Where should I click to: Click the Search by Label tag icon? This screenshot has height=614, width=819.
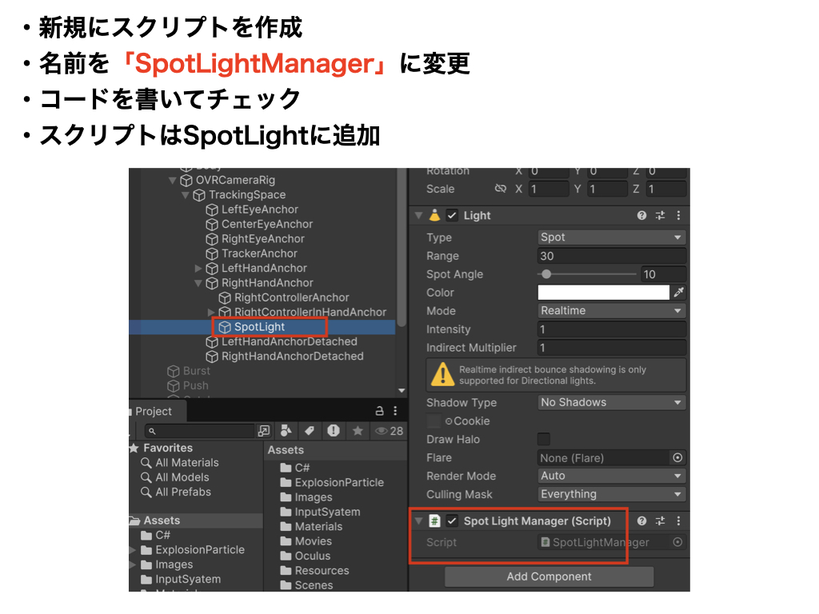click(x=310, y=431)
